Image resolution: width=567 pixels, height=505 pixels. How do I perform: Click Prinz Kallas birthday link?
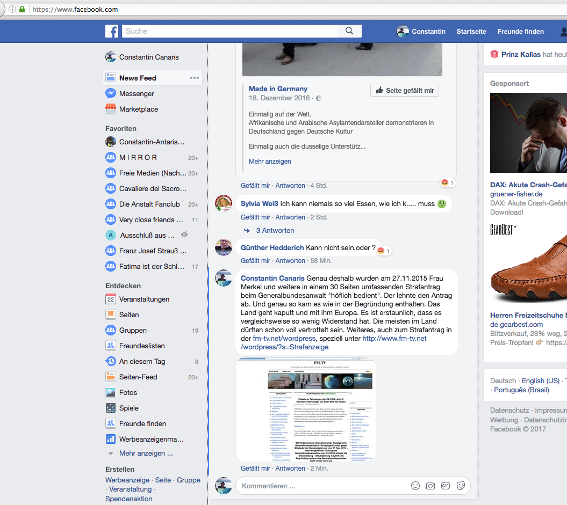521,55
